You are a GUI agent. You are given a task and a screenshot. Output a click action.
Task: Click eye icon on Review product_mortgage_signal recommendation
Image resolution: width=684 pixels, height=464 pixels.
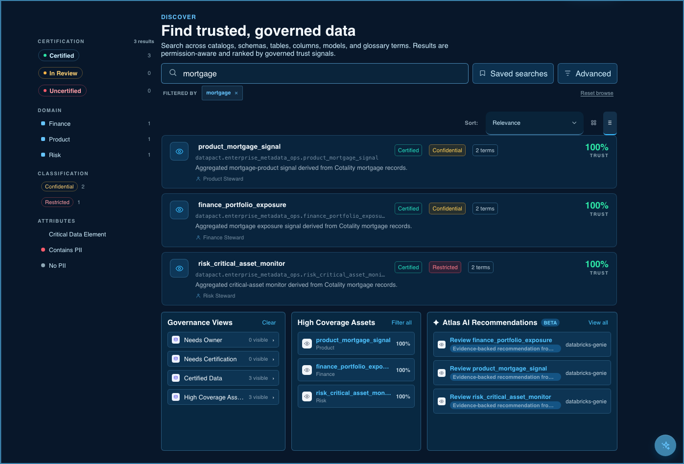coord(441,373)
